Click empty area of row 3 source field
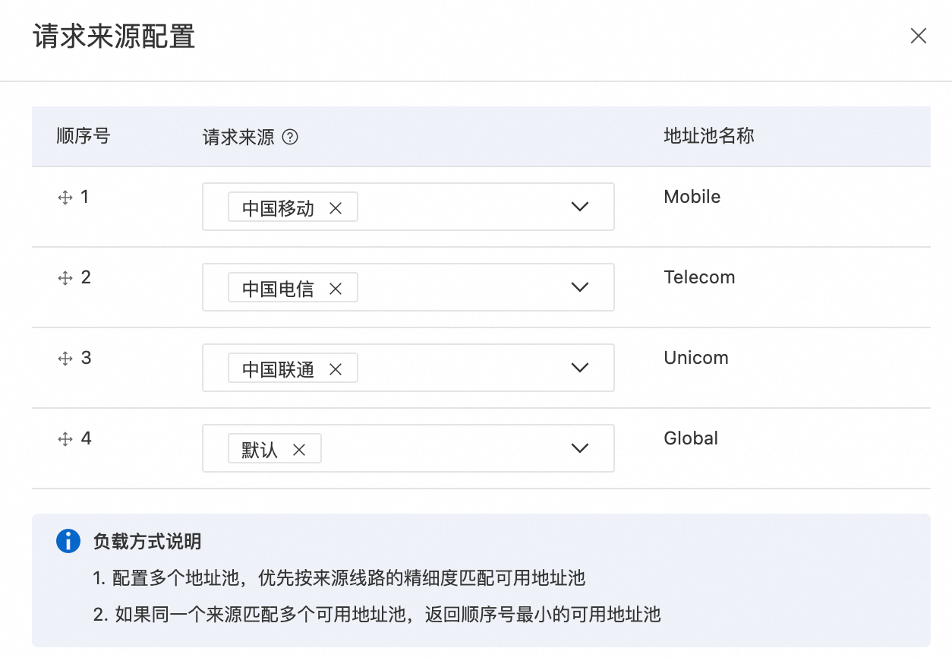952x661 pixels. pos(456,368)
